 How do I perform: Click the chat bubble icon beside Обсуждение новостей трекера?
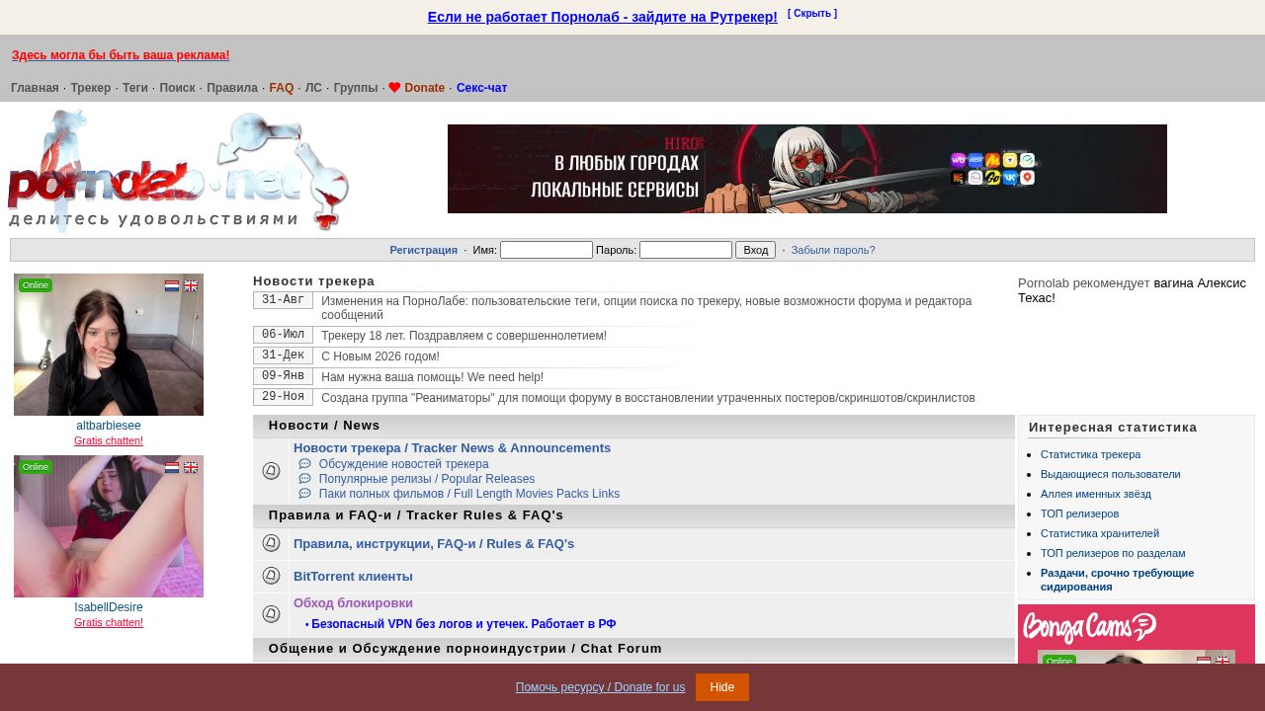tap(304, 464)
